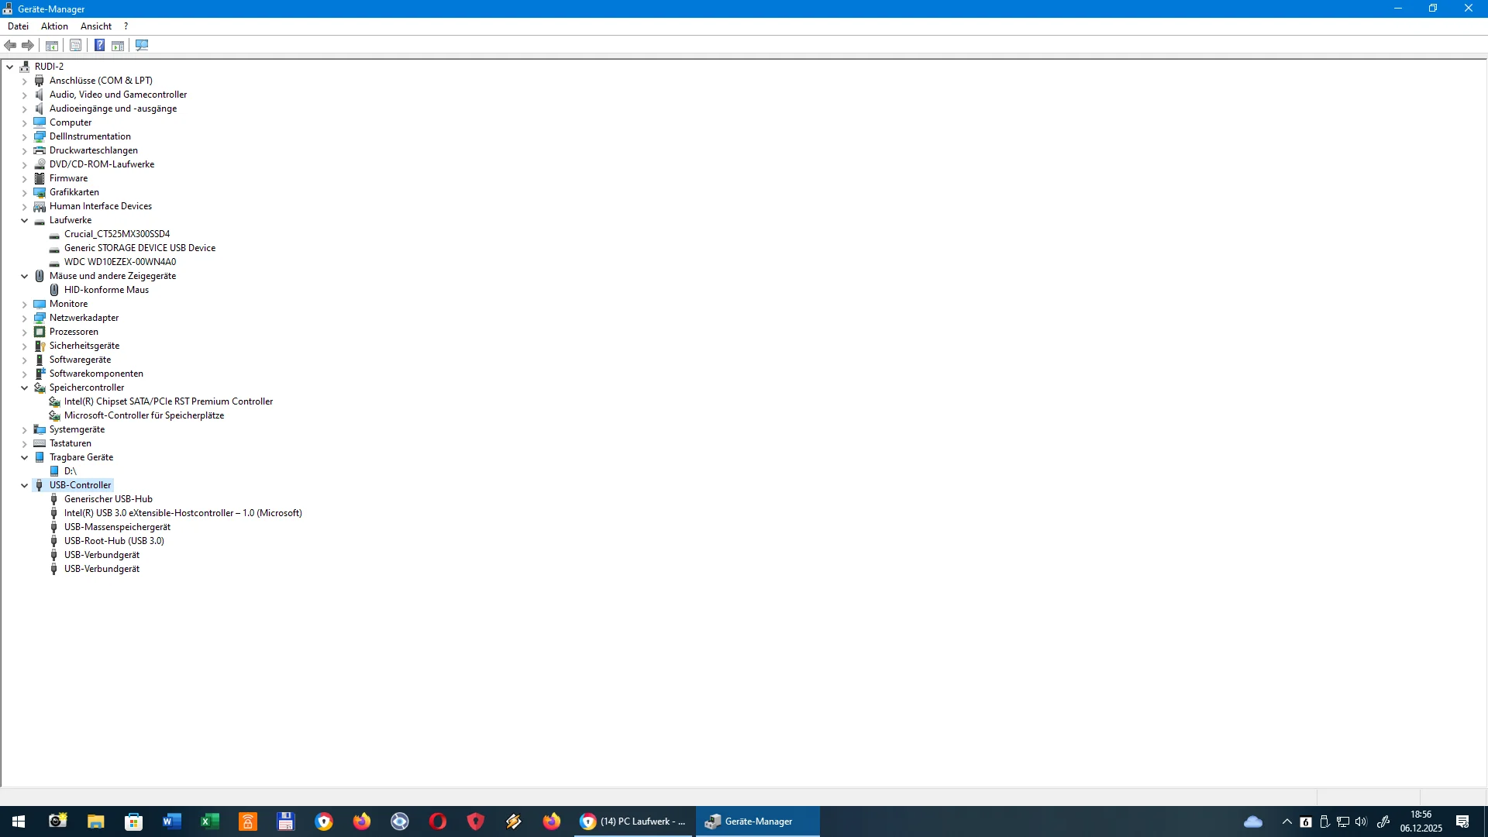This screenshot has height=837, width=1488.
Task: Toggle the action pane toolbar icon
Action: point(118,46)
